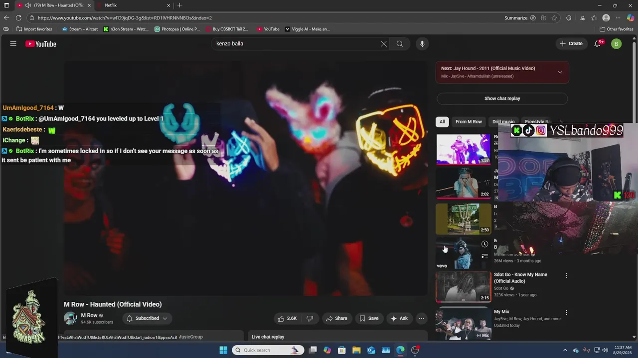Open the M Row channel avatar
The height and width of the screenshot is (358, 638).
coord(70,318)
